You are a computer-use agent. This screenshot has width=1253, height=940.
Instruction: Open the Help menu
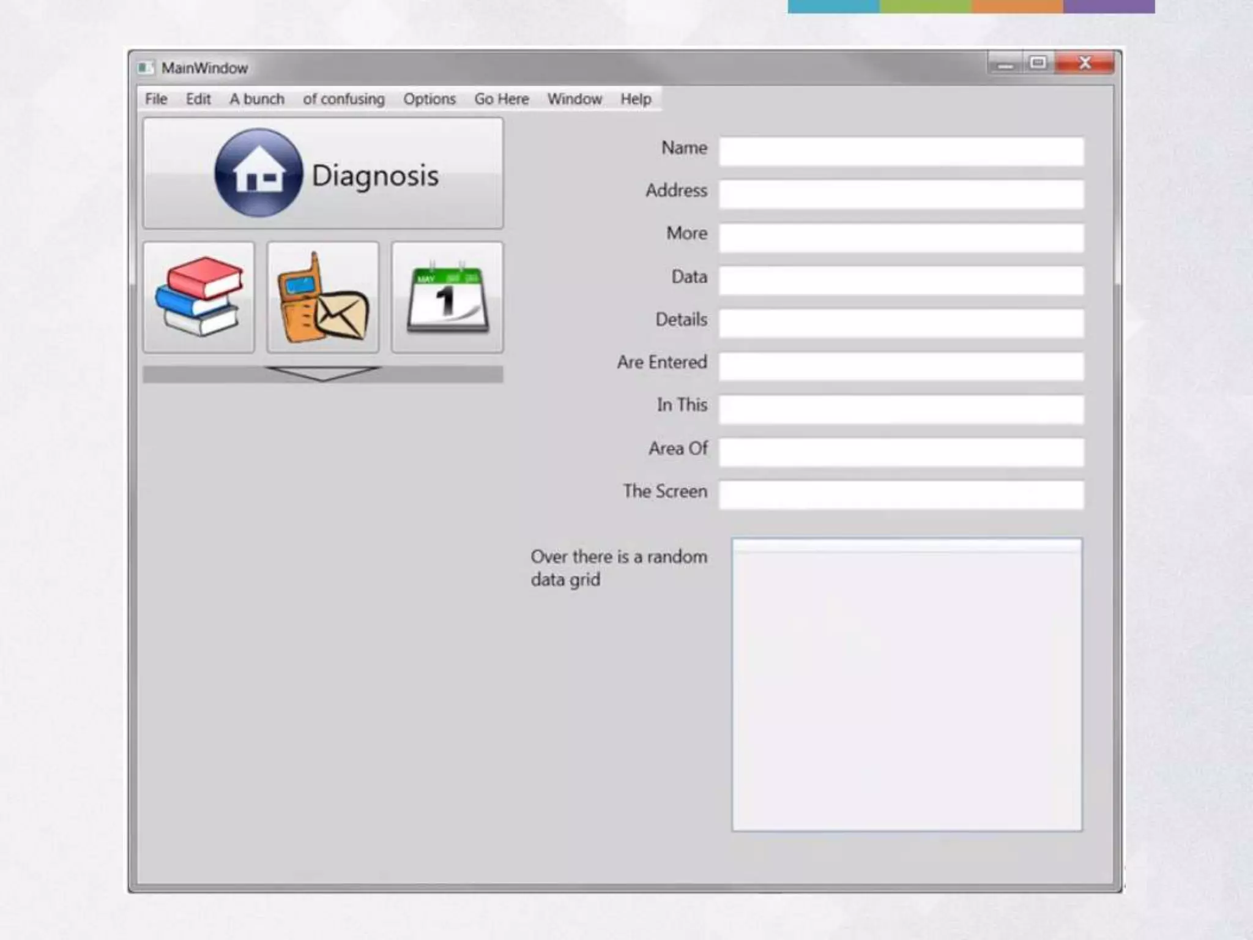[636, 99]
